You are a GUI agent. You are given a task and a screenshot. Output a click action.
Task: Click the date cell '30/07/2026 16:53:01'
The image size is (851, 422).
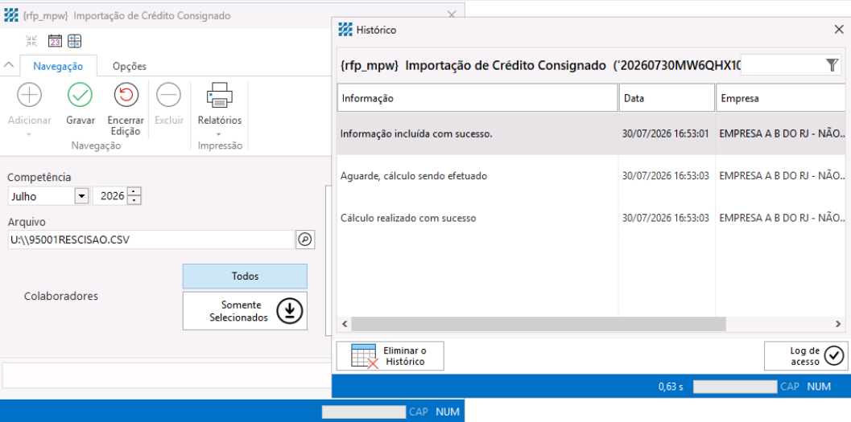click(665, 133)
